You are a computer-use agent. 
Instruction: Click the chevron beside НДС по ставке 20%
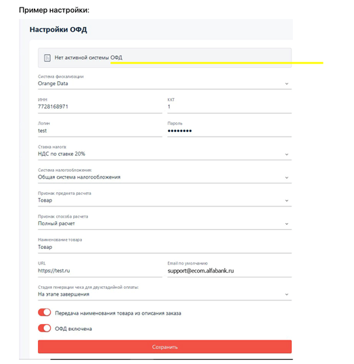coord(286,154)
